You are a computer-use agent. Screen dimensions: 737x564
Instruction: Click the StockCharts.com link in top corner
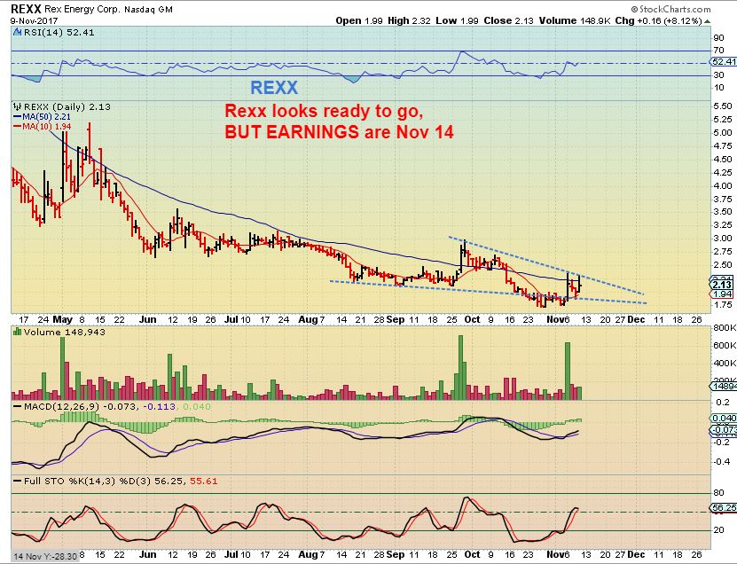(670, 9)
